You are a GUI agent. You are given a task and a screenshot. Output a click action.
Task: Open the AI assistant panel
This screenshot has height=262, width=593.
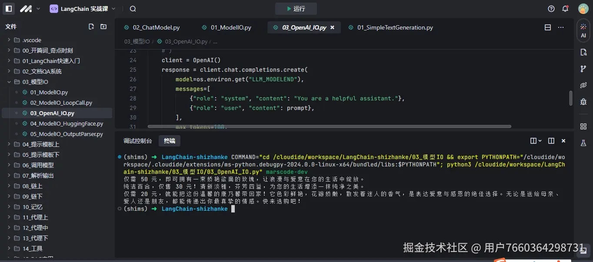tap(583, 33)
